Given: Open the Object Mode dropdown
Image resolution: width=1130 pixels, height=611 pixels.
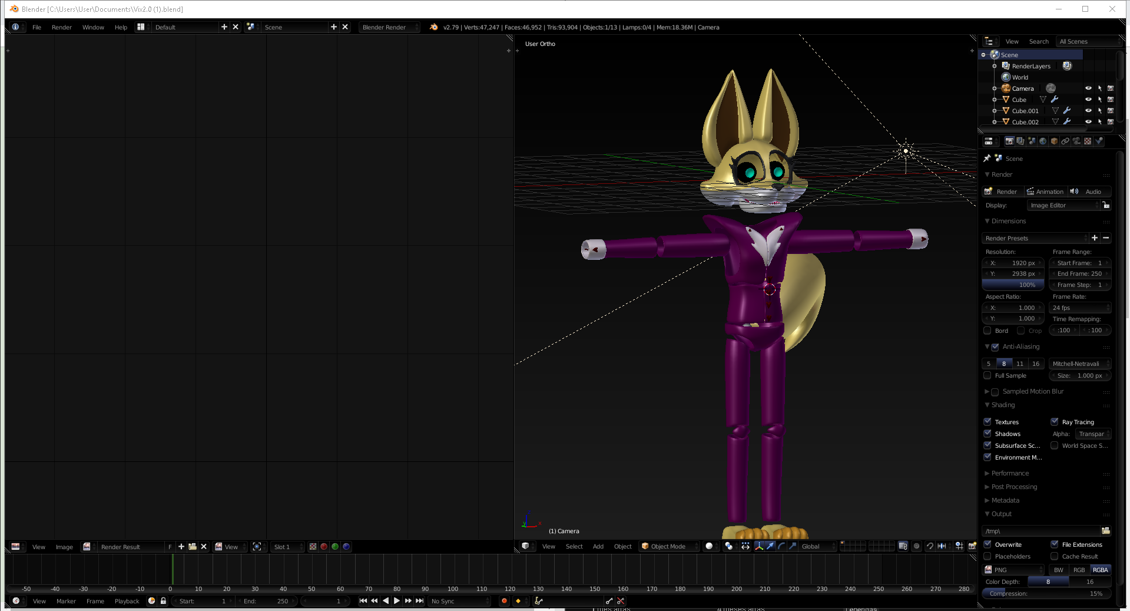Looking at the screenshot, I should point(668,546).
